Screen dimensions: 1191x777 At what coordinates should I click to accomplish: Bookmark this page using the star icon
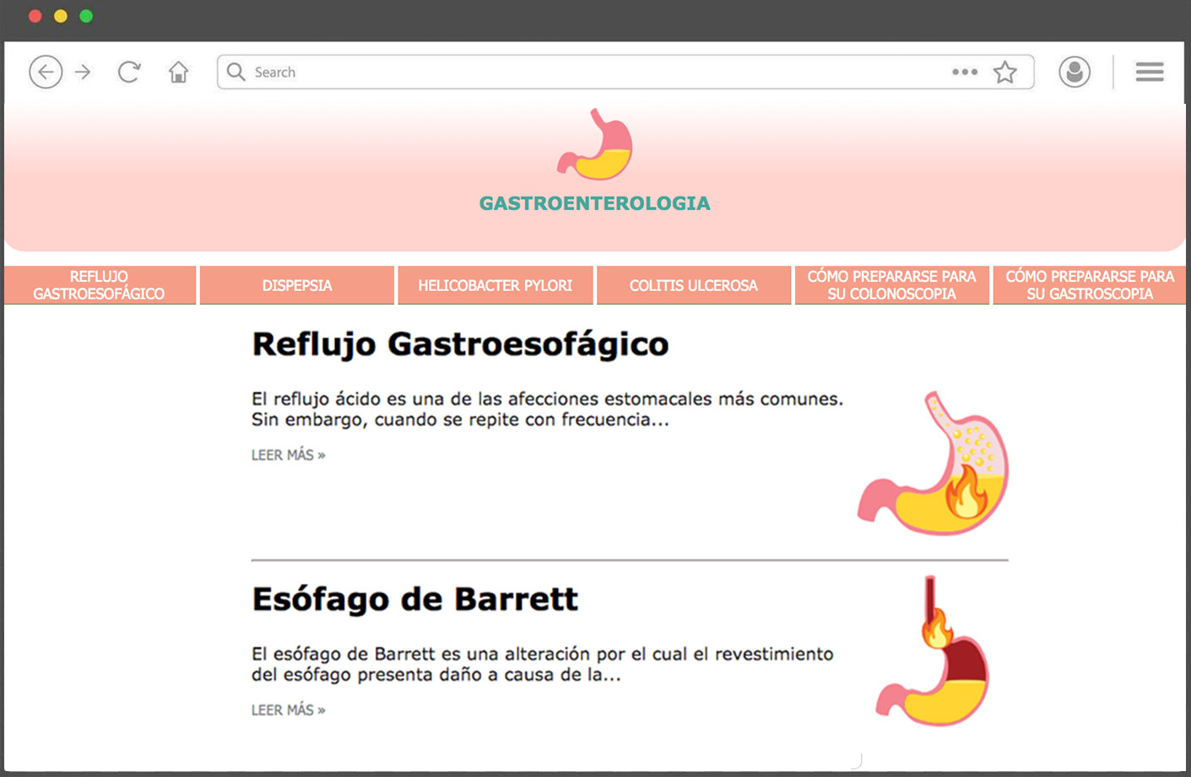click(1005, 72)
